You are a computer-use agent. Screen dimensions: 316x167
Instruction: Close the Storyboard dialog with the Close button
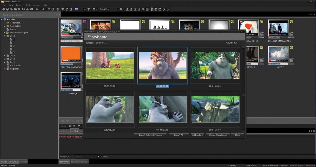coord(238,135)
